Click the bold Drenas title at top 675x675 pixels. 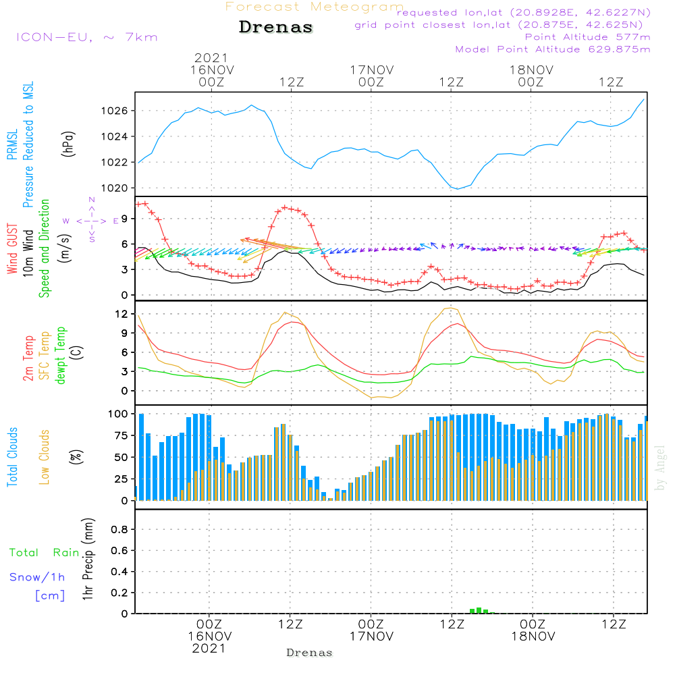[x=276, y=28]
